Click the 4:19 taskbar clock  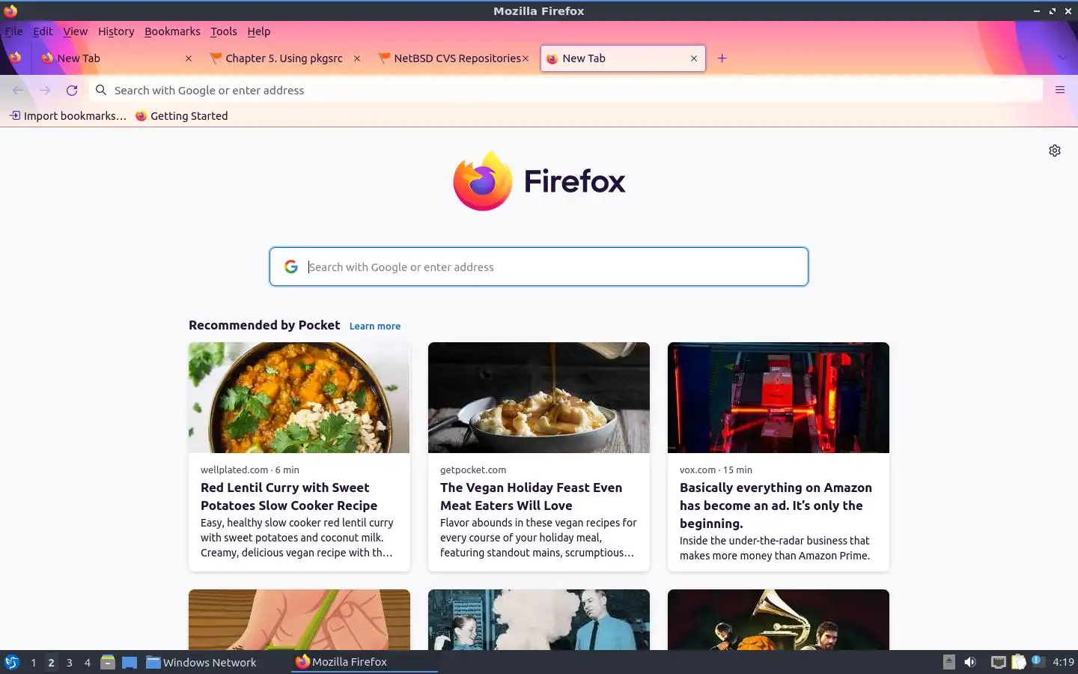[1063, 662]
